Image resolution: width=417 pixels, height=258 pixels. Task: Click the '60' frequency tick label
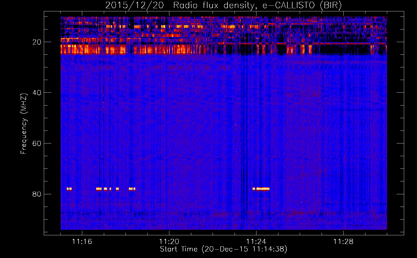37,143
